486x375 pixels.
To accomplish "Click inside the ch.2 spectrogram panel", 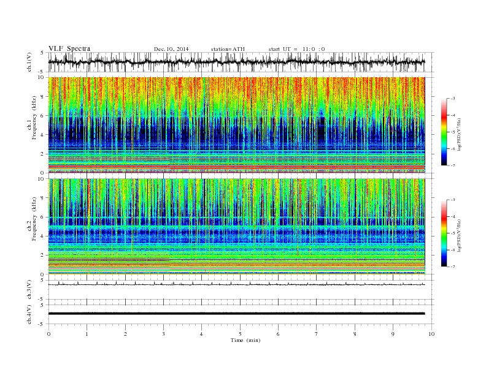I will [x=236, y=227].
